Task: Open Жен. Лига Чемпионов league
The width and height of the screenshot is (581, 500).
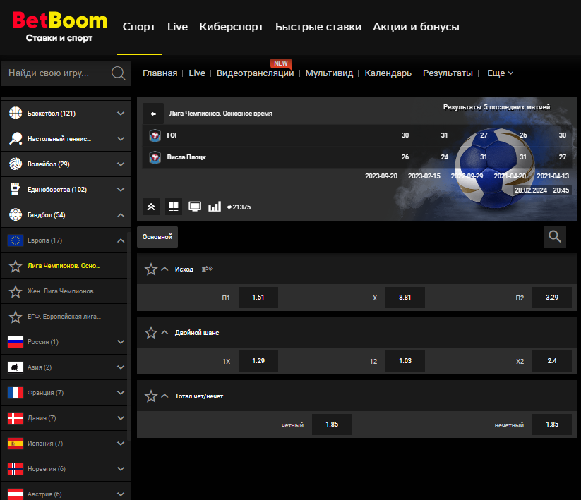Action: 64,291
